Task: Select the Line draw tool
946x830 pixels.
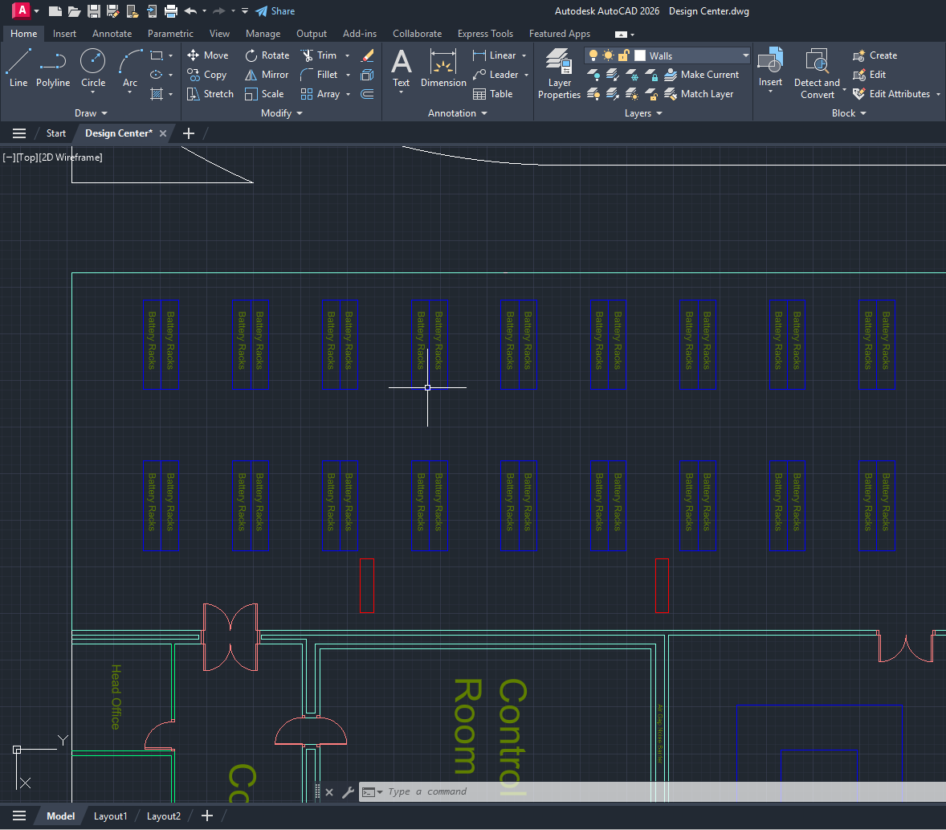Action: click(18, 68)
